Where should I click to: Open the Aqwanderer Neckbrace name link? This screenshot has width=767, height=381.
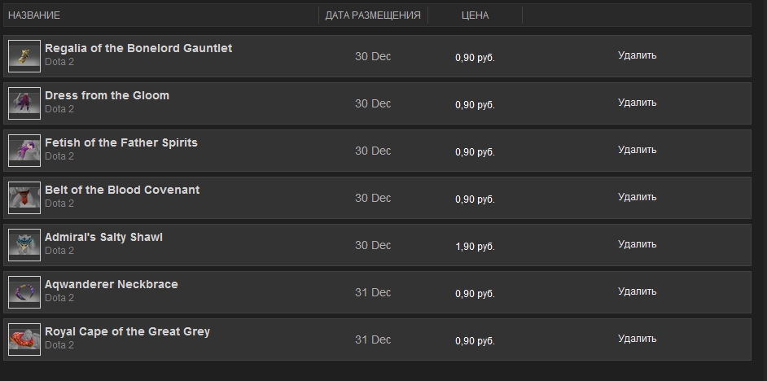[112, 284]
